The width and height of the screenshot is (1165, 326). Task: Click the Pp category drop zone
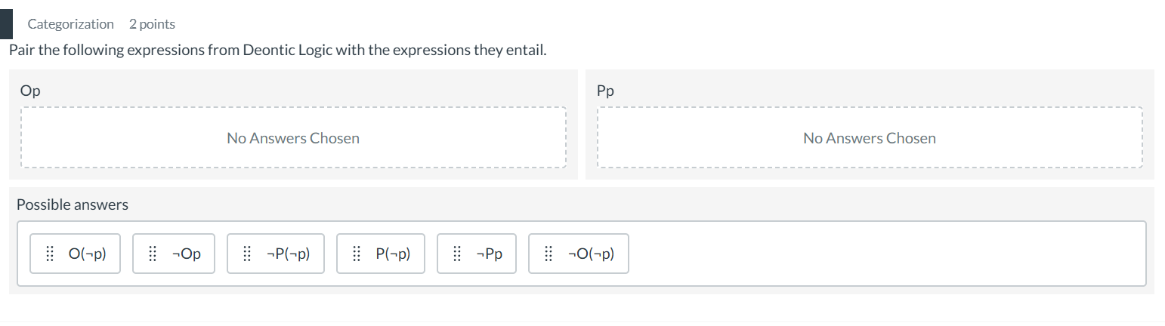pyautogui.click(x=870, y=138)
